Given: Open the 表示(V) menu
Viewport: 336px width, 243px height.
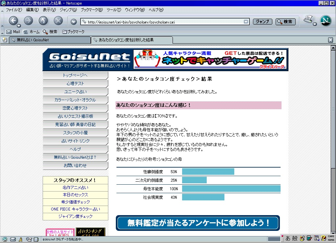Looking at the screenshot, I should click(x=49, y=10).
